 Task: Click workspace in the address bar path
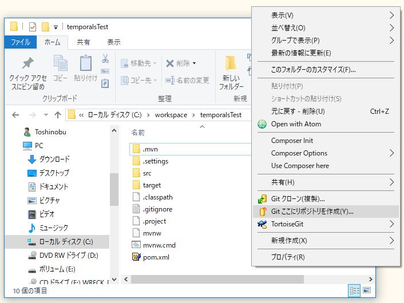coord(171,115)
